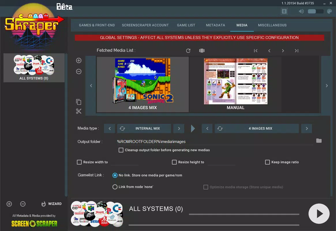Remove system with bottom-left minus icon
This screenshot has width=336, height=231.
[23, 204]
